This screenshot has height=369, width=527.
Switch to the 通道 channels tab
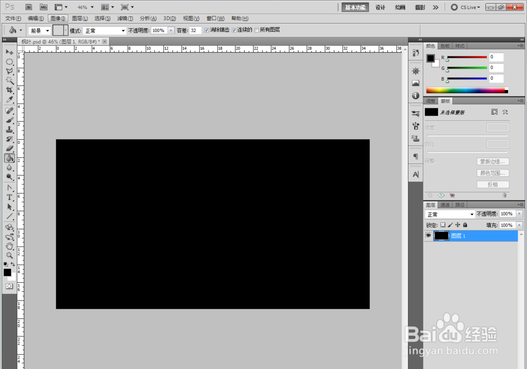point(445,205)
